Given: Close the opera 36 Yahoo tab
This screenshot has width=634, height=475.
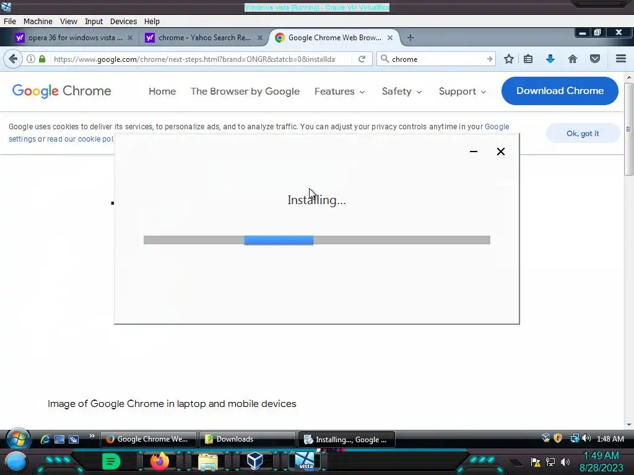Looking at the screenshot, I should (130, 38).
